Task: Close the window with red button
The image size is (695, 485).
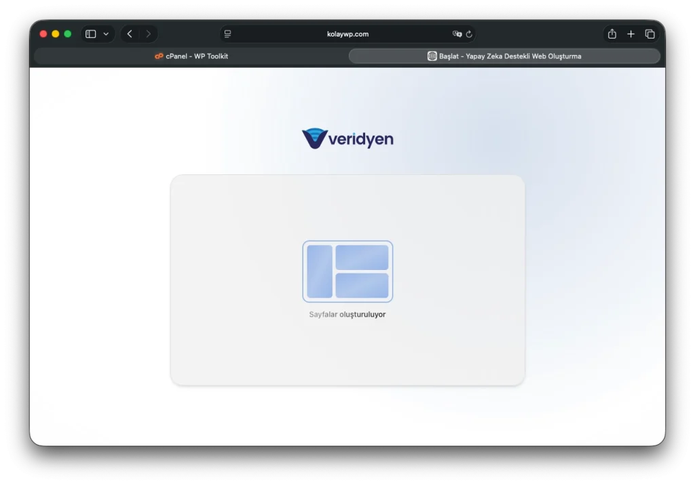Action: (43, 34)
